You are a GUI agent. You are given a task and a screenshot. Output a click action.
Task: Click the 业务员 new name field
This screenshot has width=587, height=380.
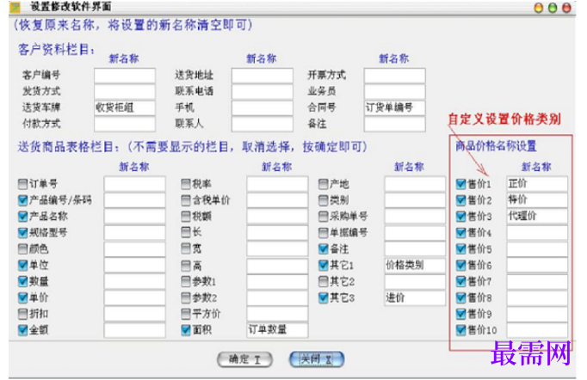[x=394, y=91]
